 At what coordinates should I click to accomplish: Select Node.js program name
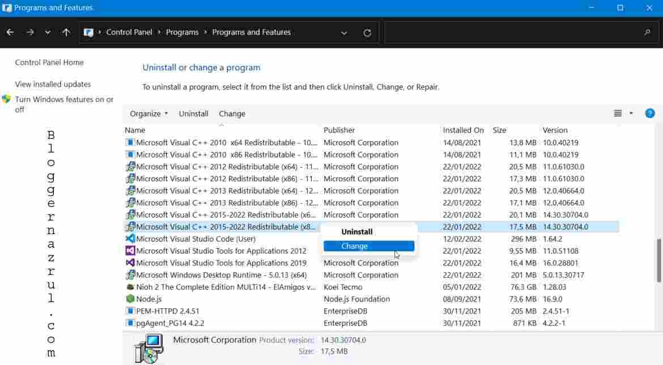[x=149, y=299]
